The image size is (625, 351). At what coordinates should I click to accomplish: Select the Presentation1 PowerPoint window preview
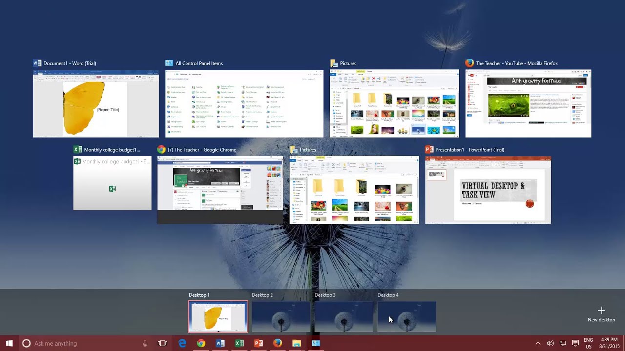click(x=488, y=190)
